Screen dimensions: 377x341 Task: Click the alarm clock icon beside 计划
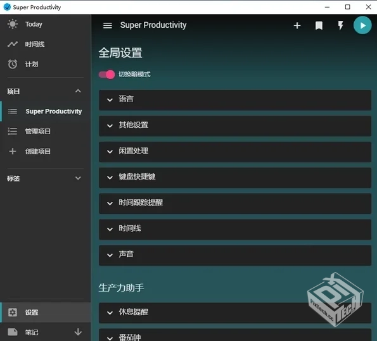tap(13, 64)
